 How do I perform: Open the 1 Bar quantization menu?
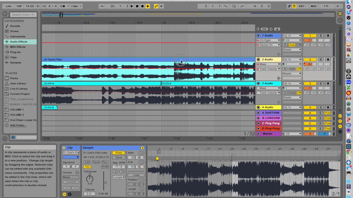tap(76, 6)
